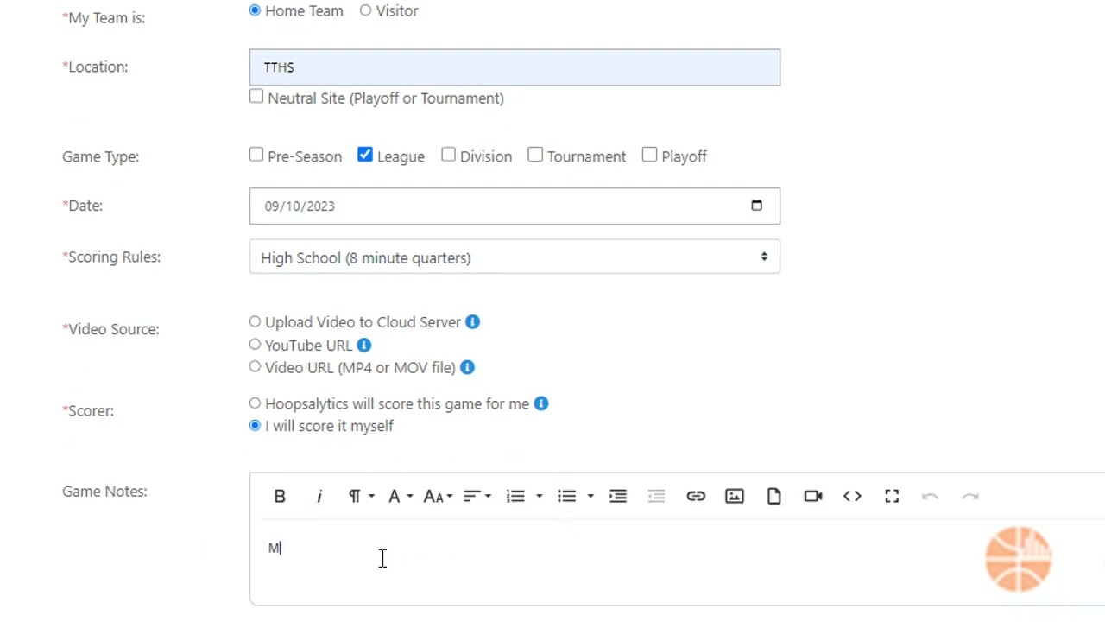This screenshot has height=622, width=1105.
Task: Open the font size menu
Action: tap(438, 496)
